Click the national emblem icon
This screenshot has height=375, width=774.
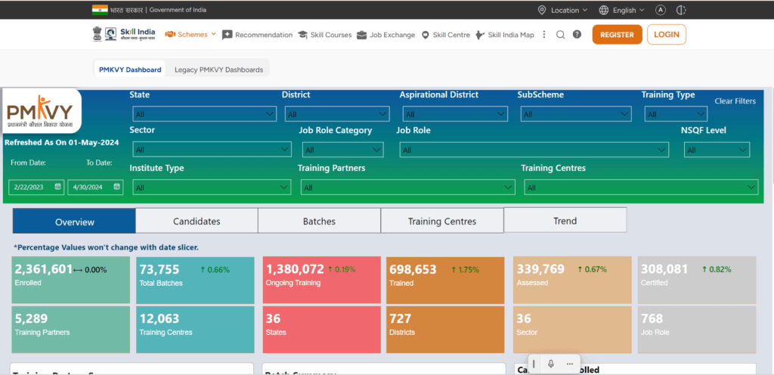coord(97,35)
